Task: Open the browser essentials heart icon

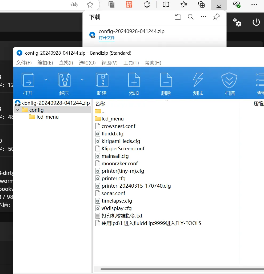Action: pos(237,5)
